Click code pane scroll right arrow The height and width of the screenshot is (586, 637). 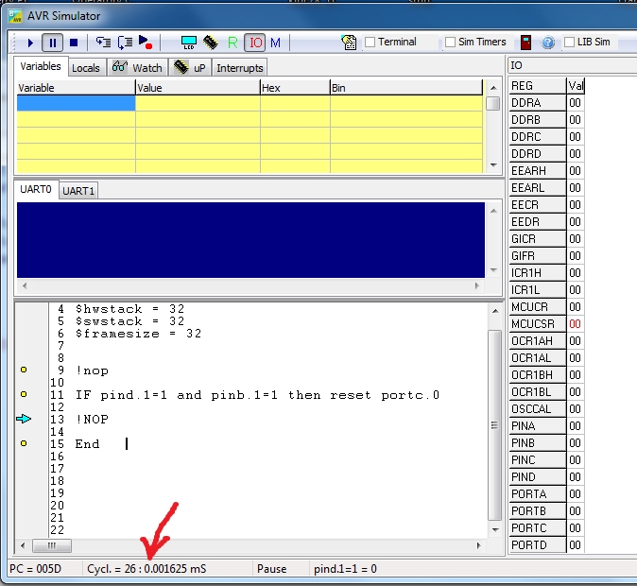pyautogui.click(x=478, y=545)
